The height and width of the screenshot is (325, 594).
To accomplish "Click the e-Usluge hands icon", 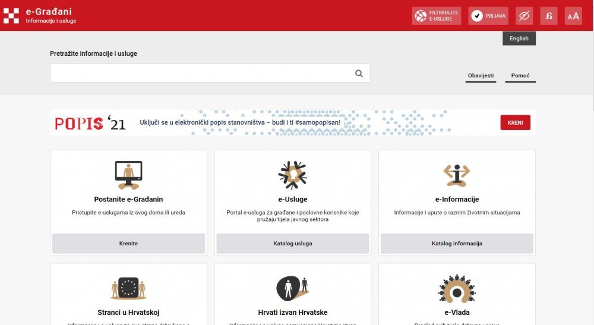I will click(292, 175).
